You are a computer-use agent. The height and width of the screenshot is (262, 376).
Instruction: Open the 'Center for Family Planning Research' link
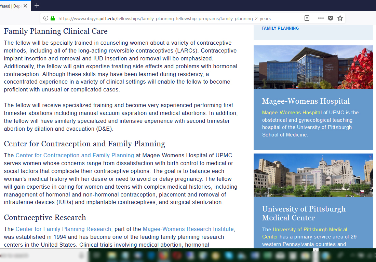[63, 229]
